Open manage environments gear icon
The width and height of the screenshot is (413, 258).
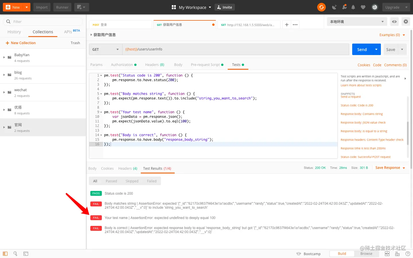pos(406,21)
